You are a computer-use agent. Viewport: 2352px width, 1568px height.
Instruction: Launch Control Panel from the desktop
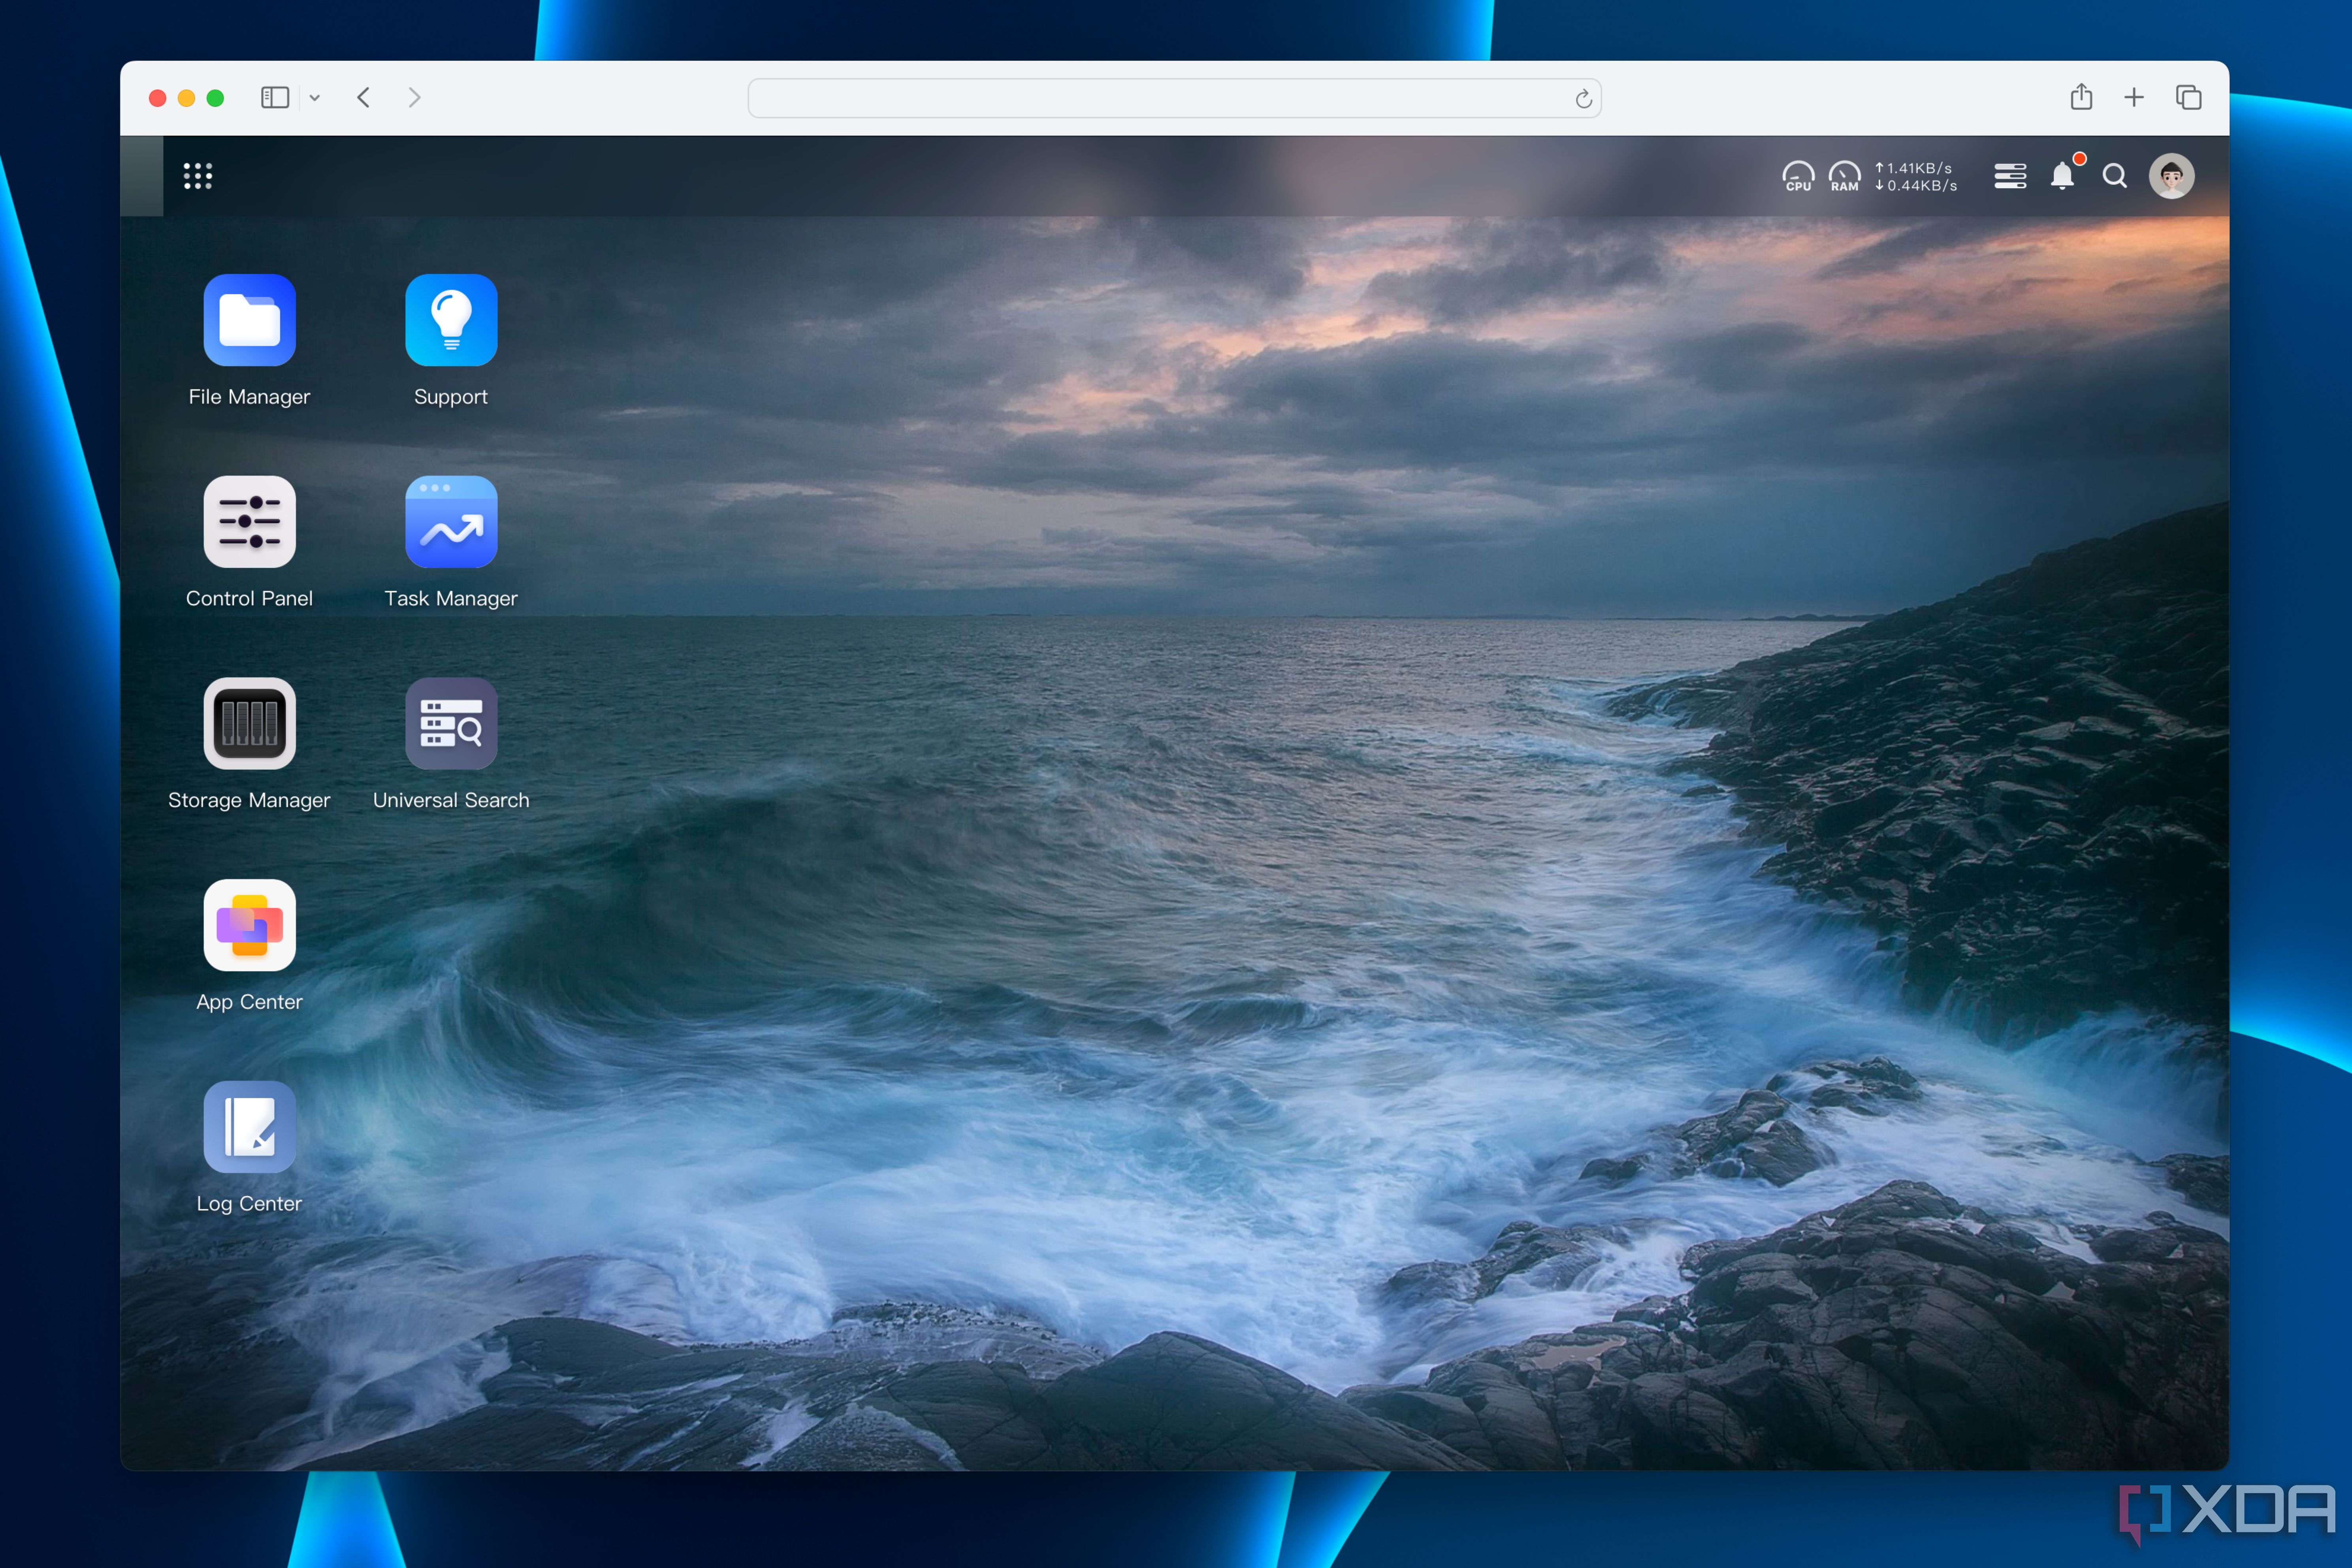point(249,522)
